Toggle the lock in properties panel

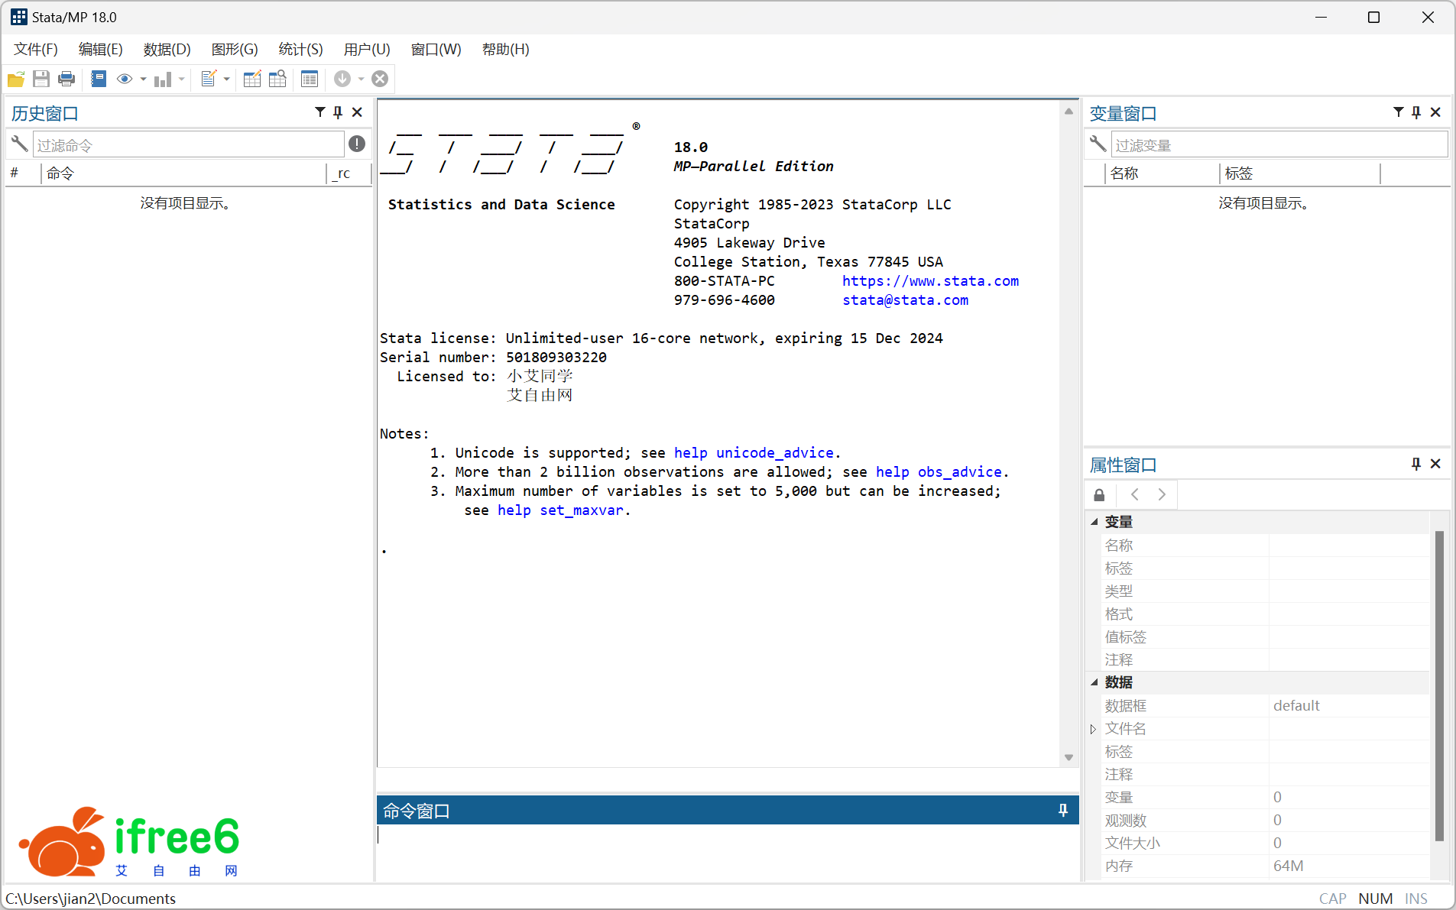(x=1099, y=495)
